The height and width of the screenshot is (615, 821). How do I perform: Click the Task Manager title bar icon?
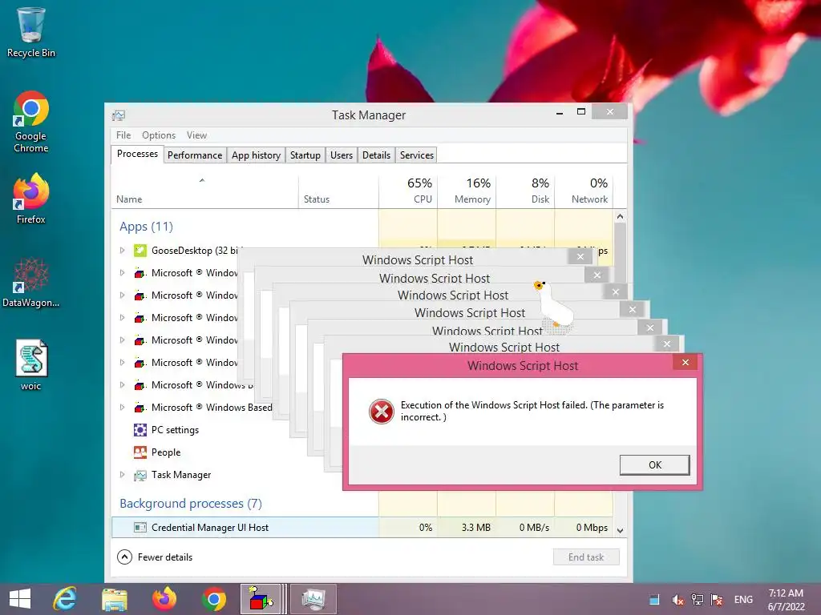click(119, 115)
